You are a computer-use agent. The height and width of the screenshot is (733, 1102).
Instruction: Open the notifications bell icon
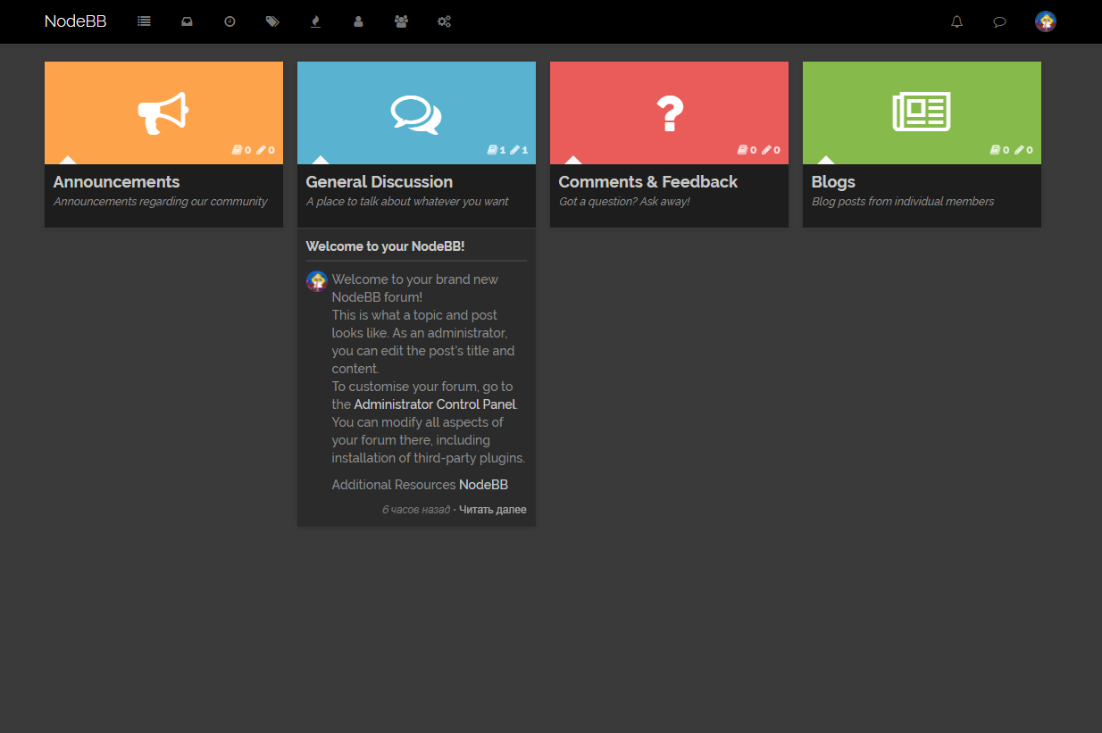[956, 21]
